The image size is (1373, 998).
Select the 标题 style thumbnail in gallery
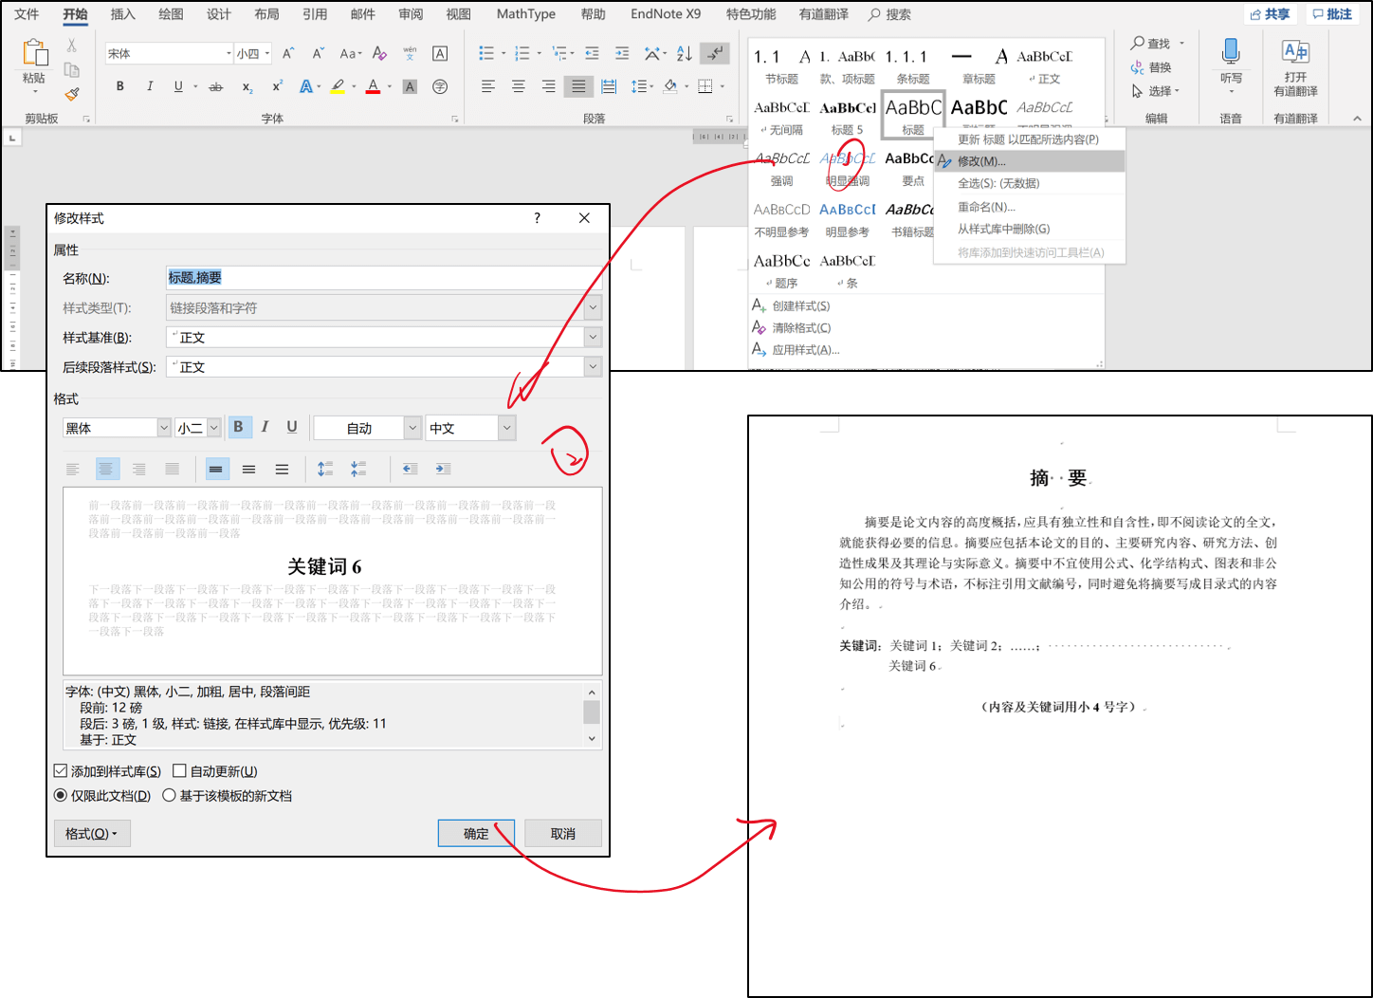[x=913, y=115]
